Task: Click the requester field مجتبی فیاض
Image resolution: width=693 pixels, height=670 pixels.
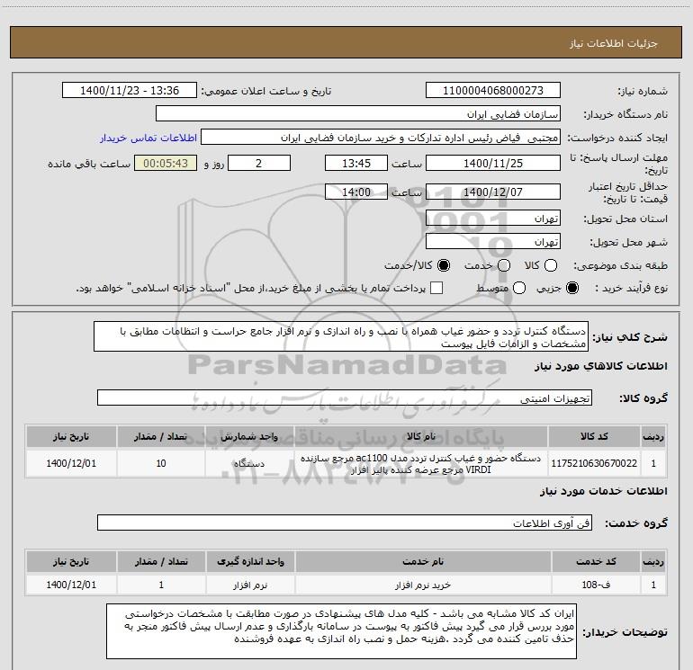Action: pos(381,137)
